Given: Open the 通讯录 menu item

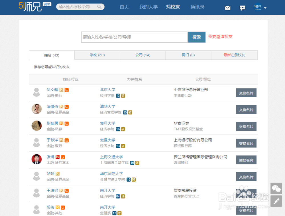Looking at the screenshot, I should pos(198,7).
